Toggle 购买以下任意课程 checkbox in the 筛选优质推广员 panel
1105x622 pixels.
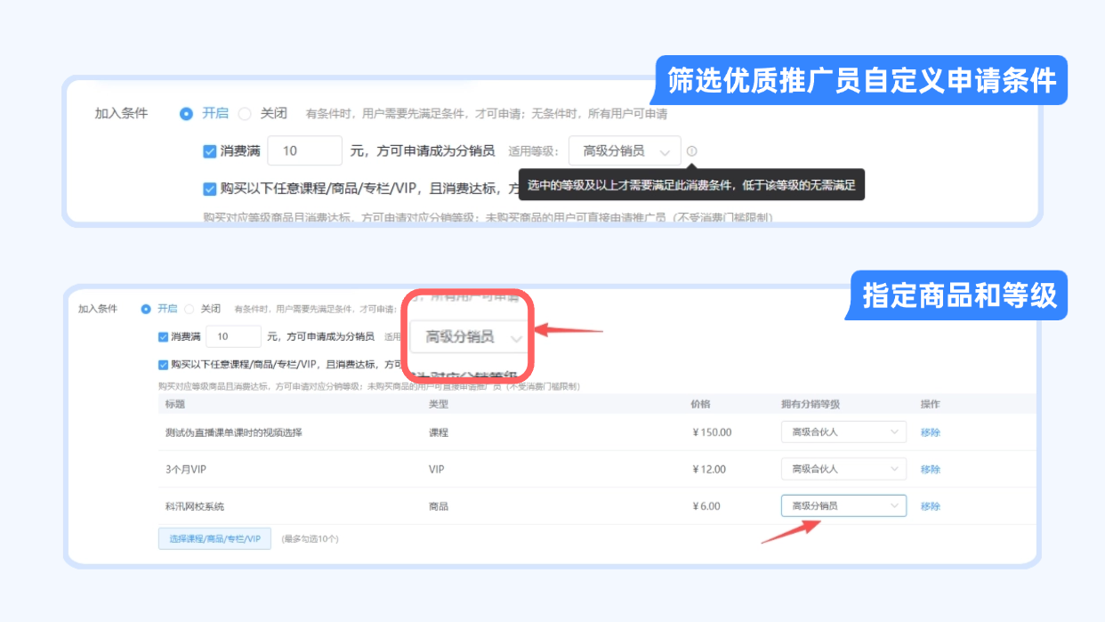(210, 189)
